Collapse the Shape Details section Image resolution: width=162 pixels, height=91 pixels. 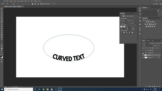(120, 25)
